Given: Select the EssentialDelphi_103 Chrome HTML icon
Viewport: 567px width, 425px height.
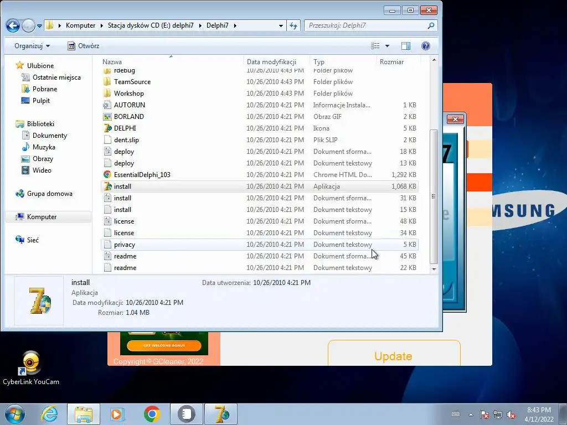Looking at the screenshot, I should 107,174.
